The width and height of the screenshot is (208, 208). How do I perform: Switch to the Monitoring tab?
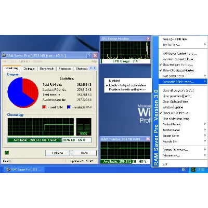click(12, 68)
